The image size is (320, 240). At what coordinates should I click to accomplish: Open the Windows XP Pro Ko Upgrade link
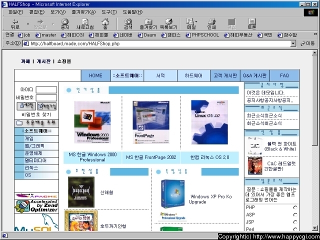click(x=210, y=199)
